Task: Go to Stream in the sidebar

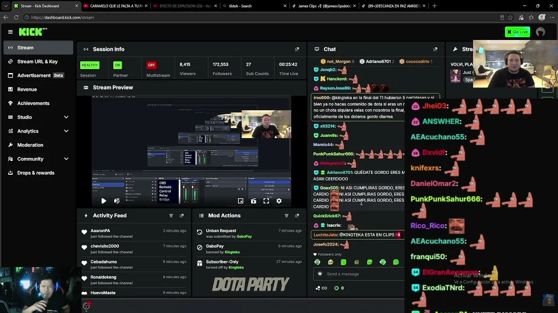Action: click(38, 48)
